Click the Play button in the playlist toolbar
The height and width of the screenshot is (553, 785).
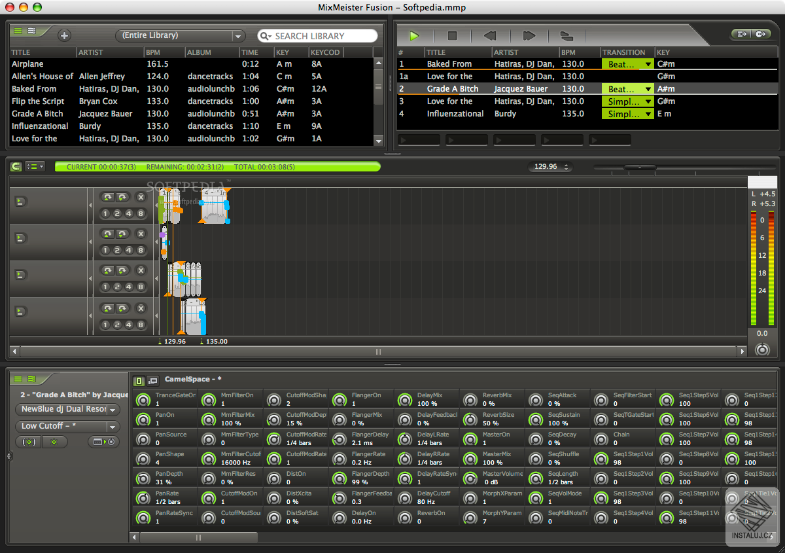point(413,35)
